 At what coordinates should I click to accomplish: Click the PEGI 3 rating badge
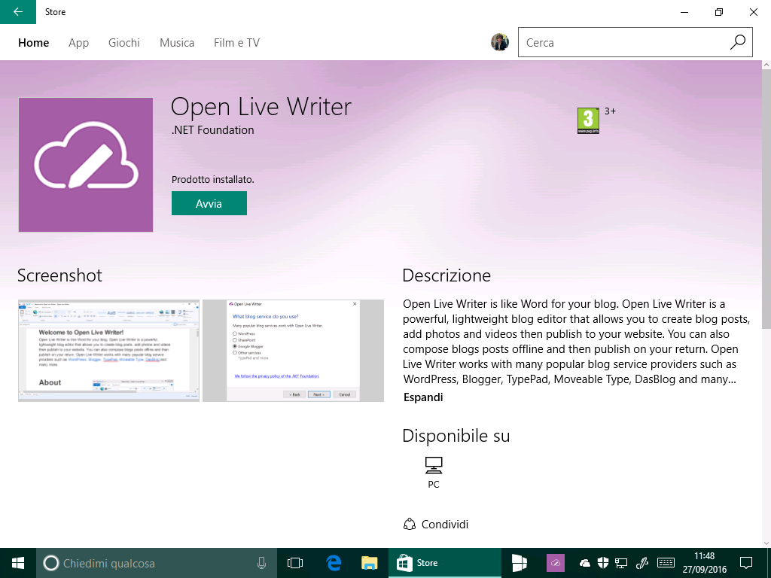click(x=588, y=120)
